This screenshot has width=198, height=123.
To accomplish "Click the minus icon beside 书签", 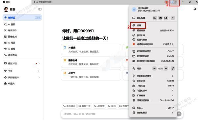I will 34,71.
